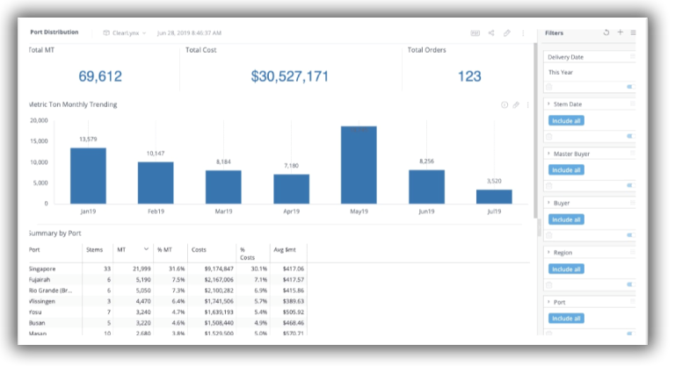Screen dimensions: 675x373
Task: Click the Stem Date Include all button
Action: [566, 121]
